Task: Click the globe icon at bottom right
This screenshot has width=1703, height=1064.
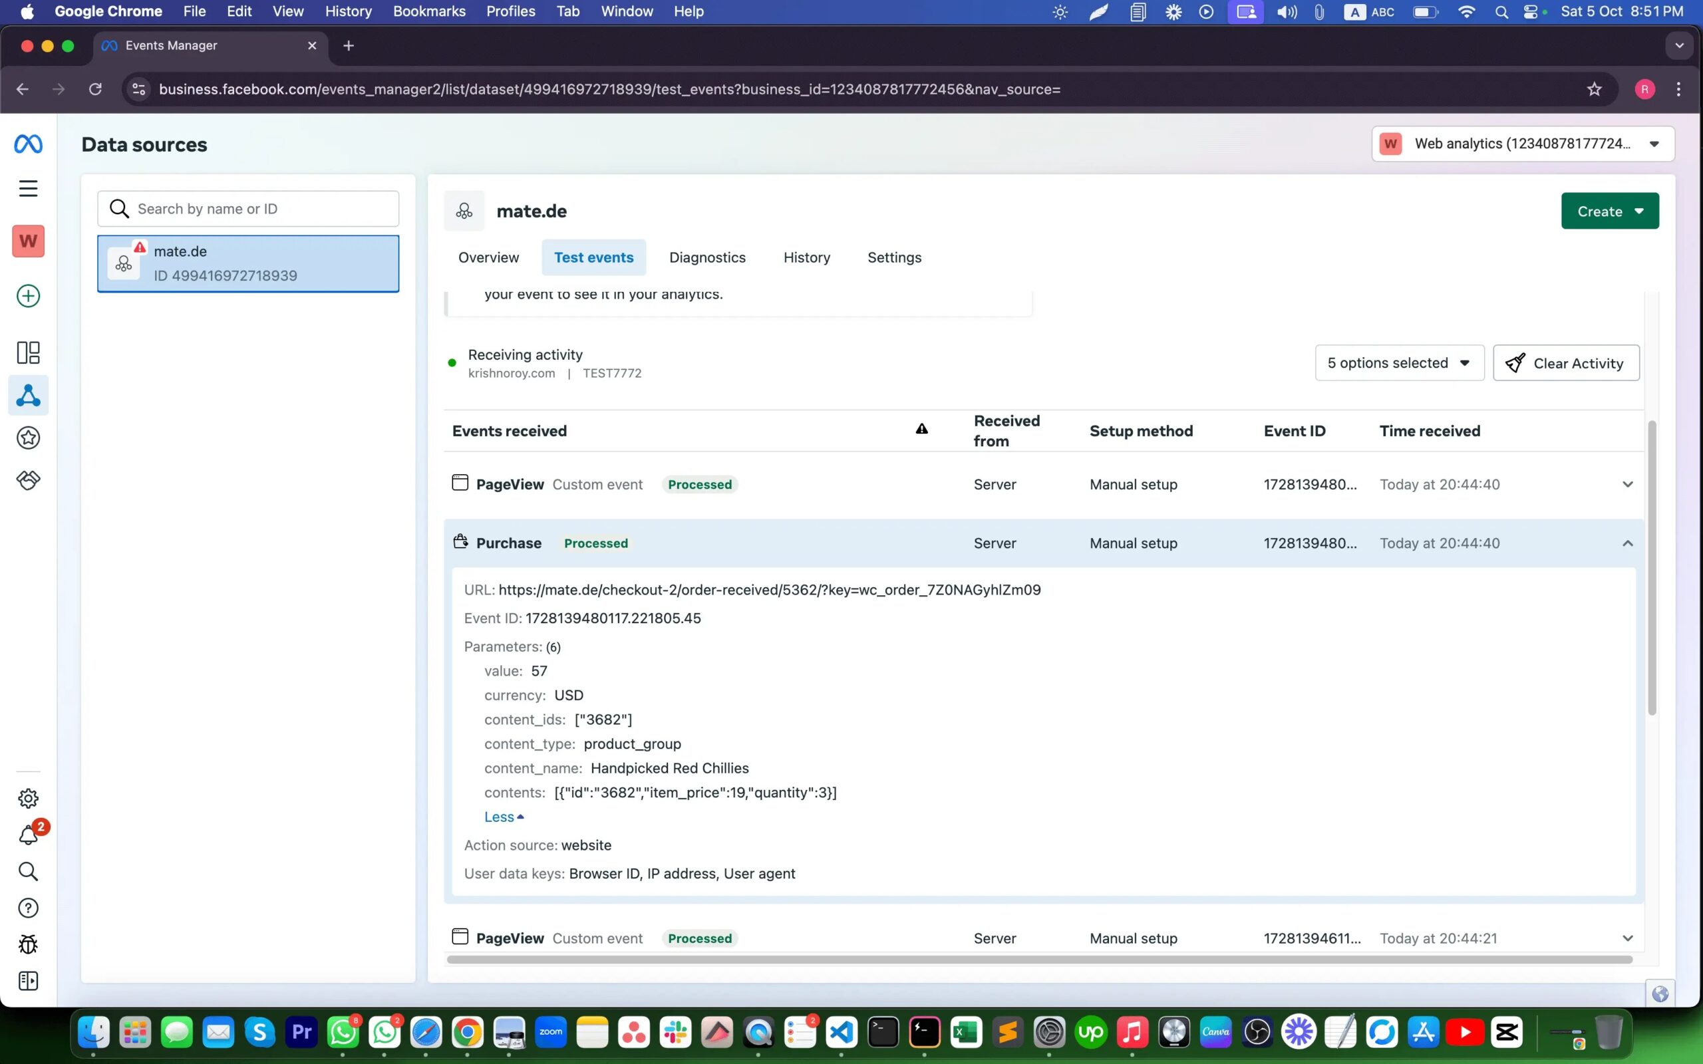Action: point(1660,994)
